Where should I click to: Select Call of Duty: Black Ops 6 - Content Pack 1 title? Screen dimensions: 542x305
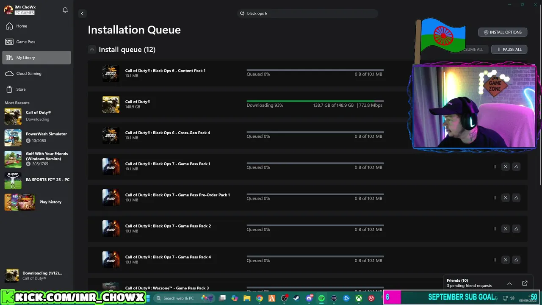tap(165, 71)
